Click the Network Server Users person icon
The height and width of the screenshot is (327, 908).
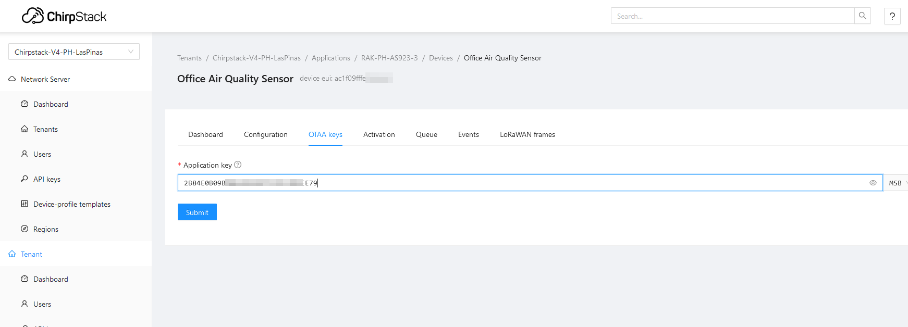coord(24,154)
